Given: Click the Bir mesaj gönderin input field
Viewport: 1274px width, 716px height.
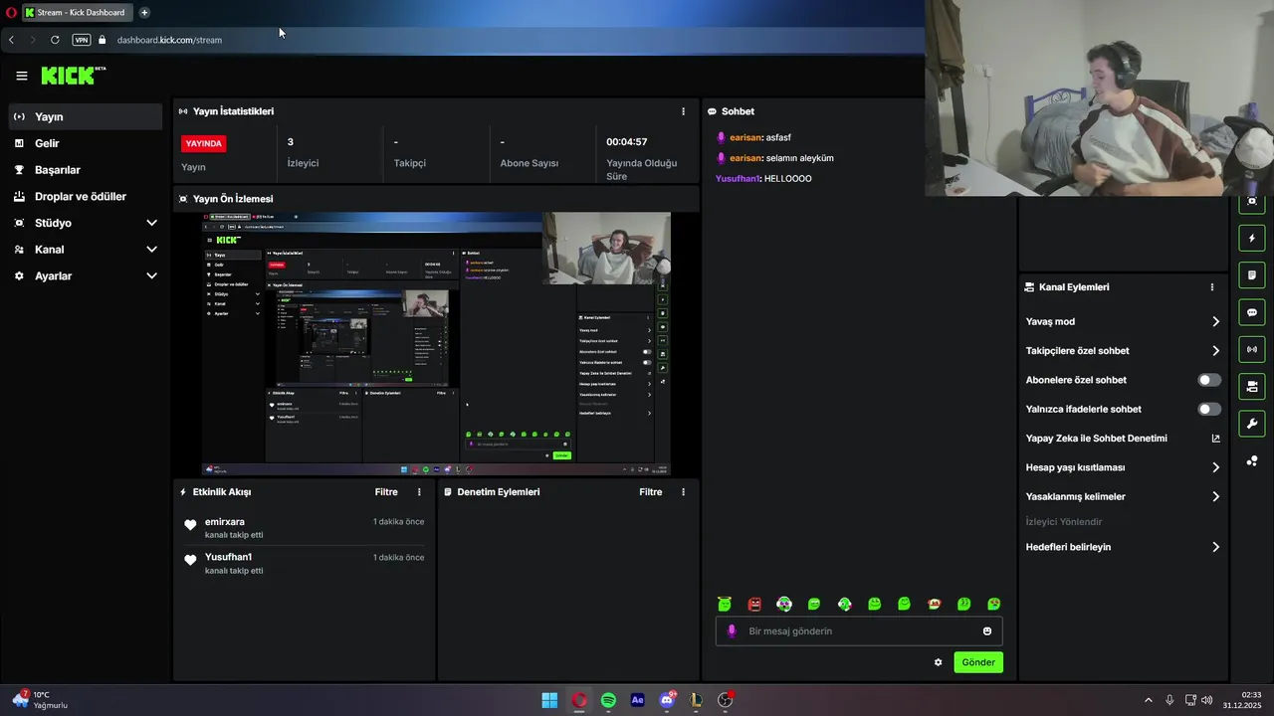Looking at the screenshot, I should [859, 631].
